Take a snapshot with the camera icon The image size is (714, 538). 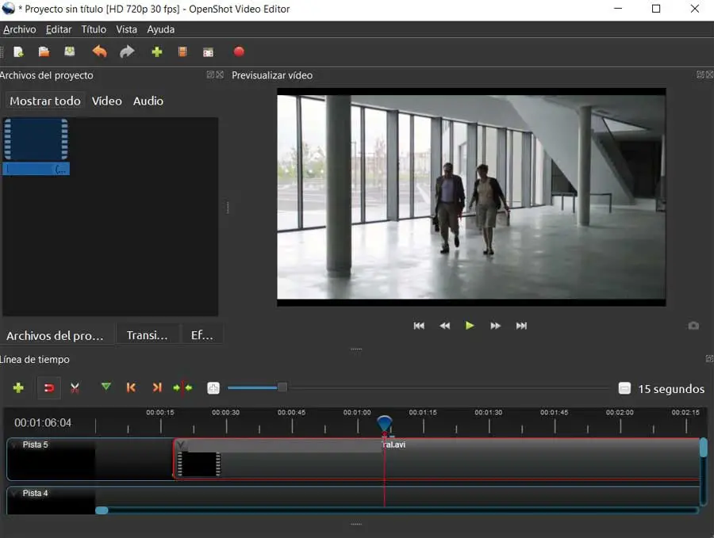pos(693,326)
